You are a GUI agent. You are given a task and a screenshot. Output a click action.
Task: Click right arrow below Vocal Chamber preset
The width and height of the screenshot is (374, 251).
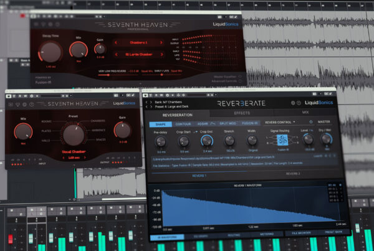click(84, 158)
